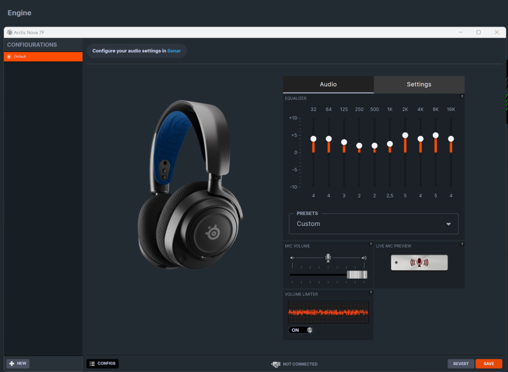Viewport: 508px width, 372px height.
Task: Click the 16K equalizer slider handle
Action: point(451,139)
